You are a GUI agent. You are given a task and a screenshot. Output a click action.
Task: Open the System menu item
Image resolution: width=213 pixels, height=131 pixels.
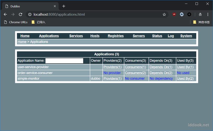pos(186,36)
